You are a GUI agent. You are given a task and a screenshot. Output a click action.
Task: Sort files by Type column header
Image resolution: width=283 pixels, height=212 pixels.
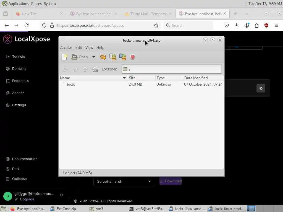tap(169, 78)
